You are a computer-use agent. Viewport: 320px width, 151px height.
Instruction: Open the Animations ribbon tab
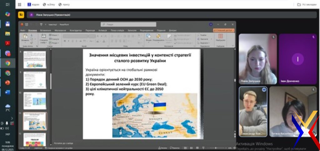(x=102, y=30)
